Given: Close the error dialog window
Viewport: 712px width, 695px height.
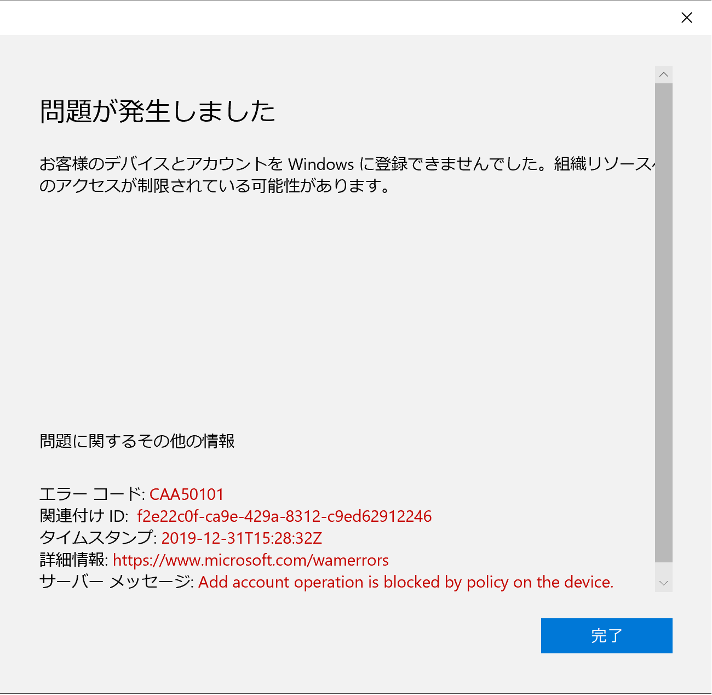Looking at the screenshot, I should tap(686, 18).
